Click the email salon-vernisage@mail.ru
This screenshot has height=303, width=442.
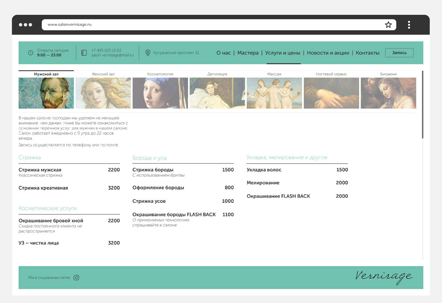pyautogui.click(x=113, y=56)
